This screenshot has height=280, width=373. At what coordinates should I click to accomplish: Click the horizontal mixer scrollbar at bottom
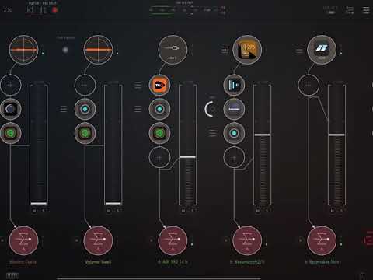tap(159, 278)
